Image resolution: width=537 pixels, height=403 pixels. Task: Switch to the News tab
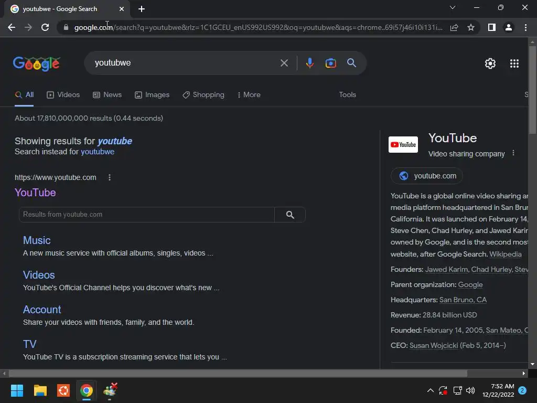point(107,95)
